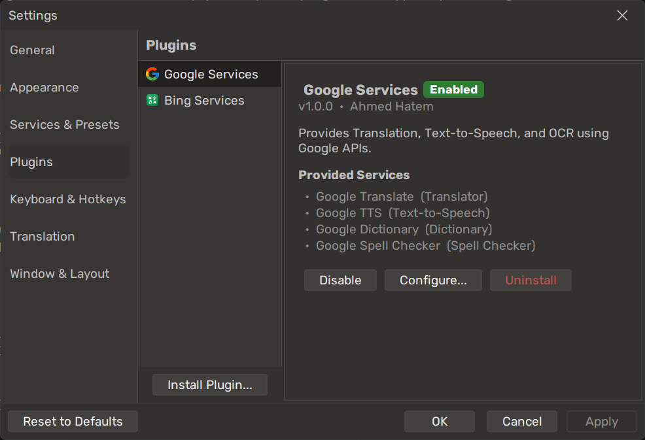Click the Google TTS (Text-to-Speech) entry
This screenshot has width=645, height=440.
coord(403,213)
